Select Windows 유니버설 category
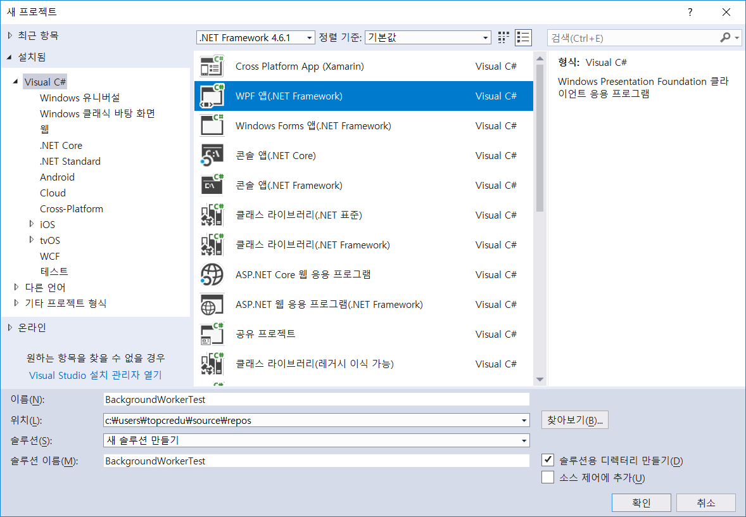The image size is (746, 517). [x=80, y=98]
